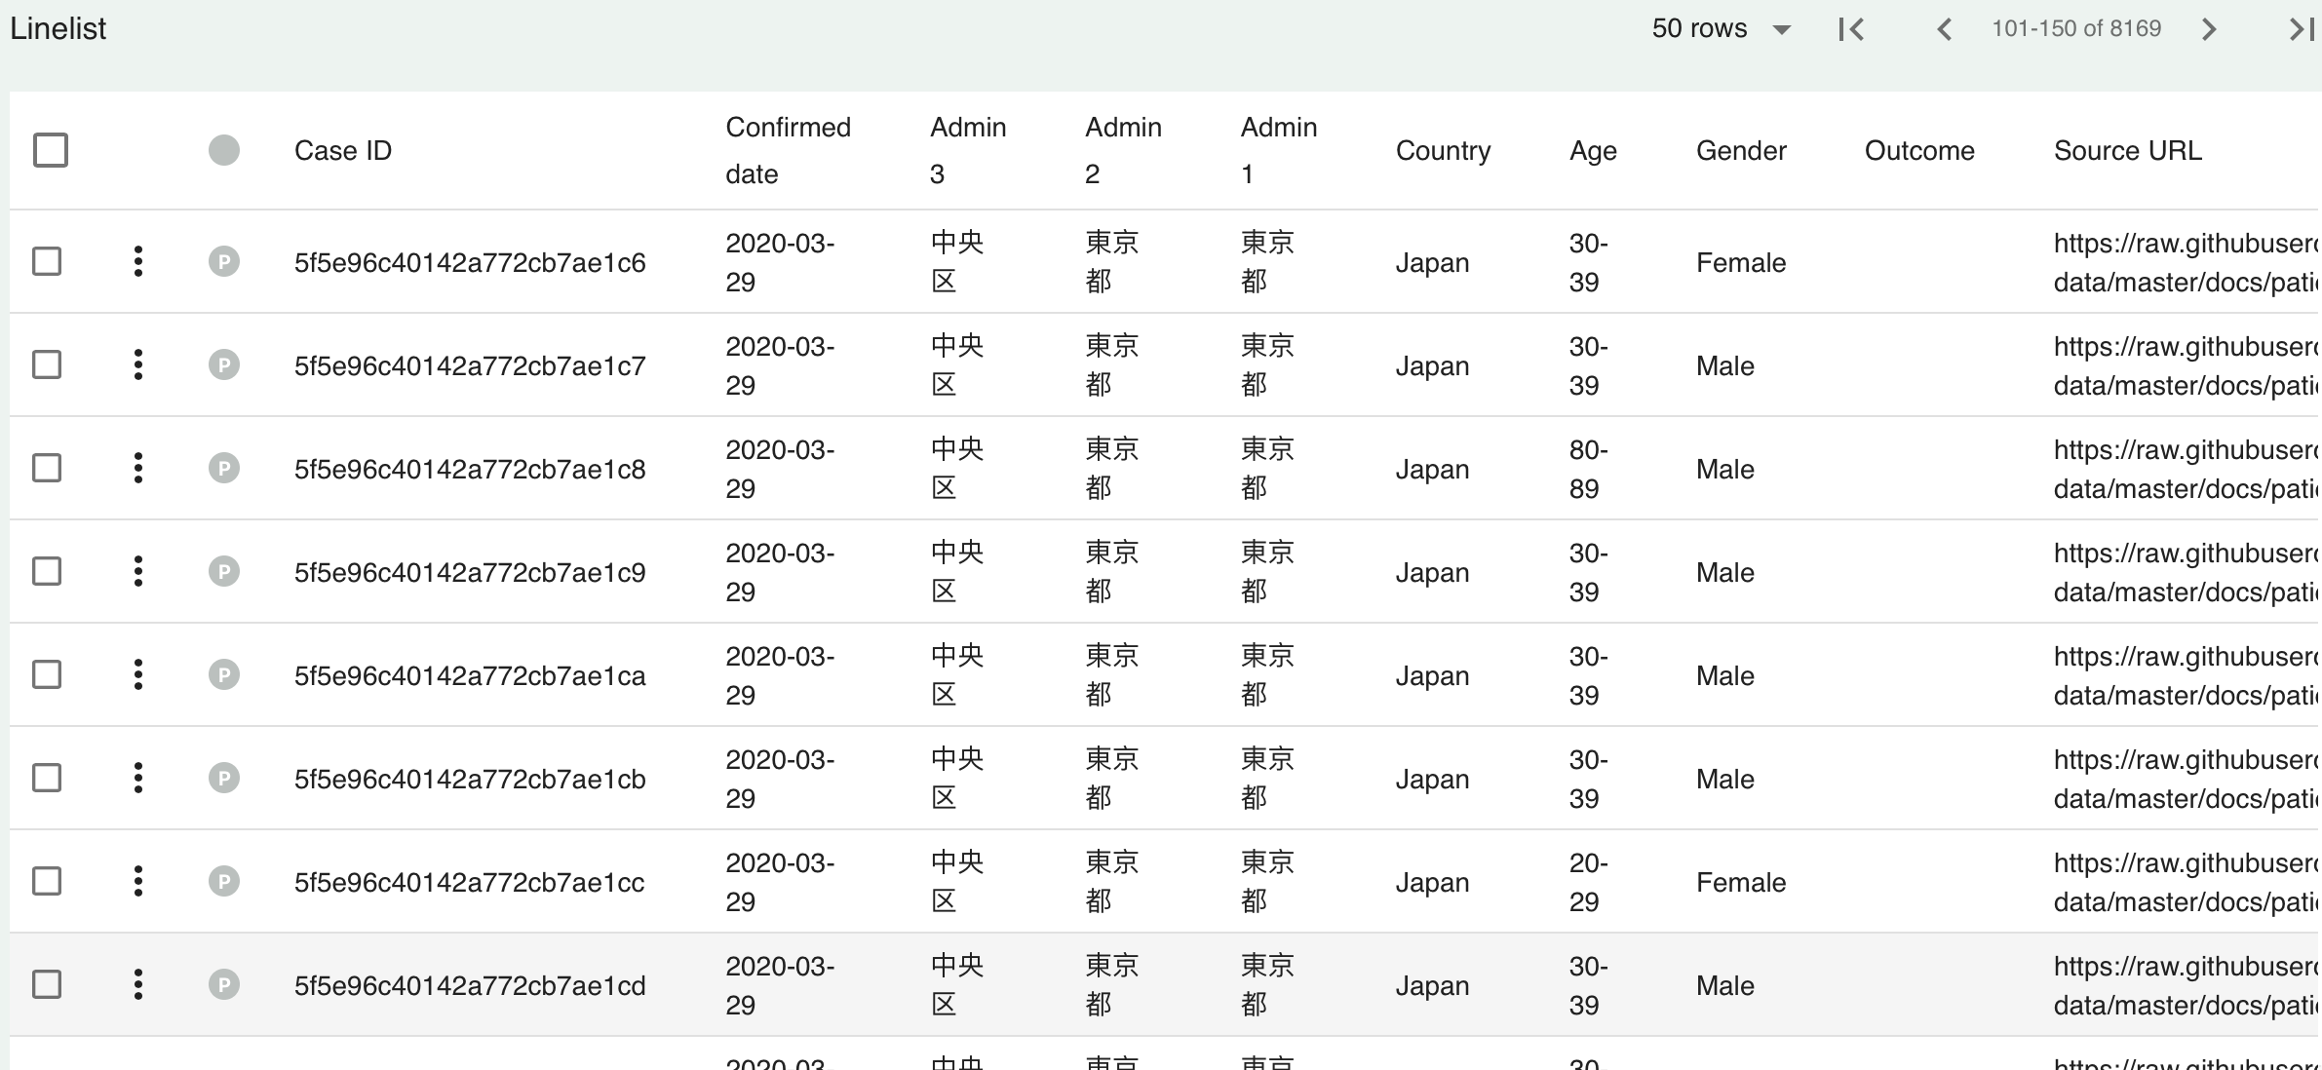2322x1070 pixels.
Task: Select all rows using the header checkbox
Action: [x=48, y=150]
